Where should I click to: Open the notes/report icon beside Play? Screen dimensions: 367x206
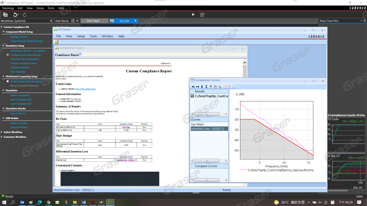click(x=202, y=15)
